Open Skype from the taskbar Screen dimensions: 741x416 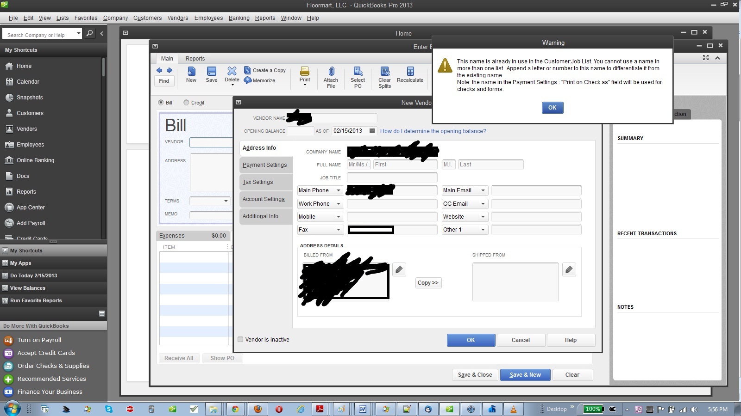[x=109, y=409]
